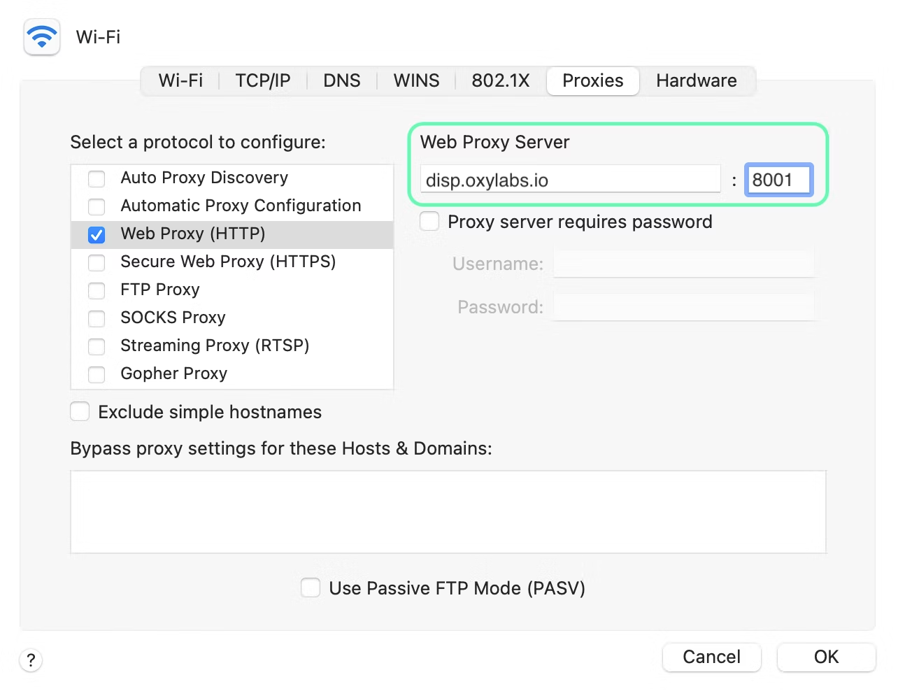Enable Auto Proxy Discovery

[x=97, y=178]
